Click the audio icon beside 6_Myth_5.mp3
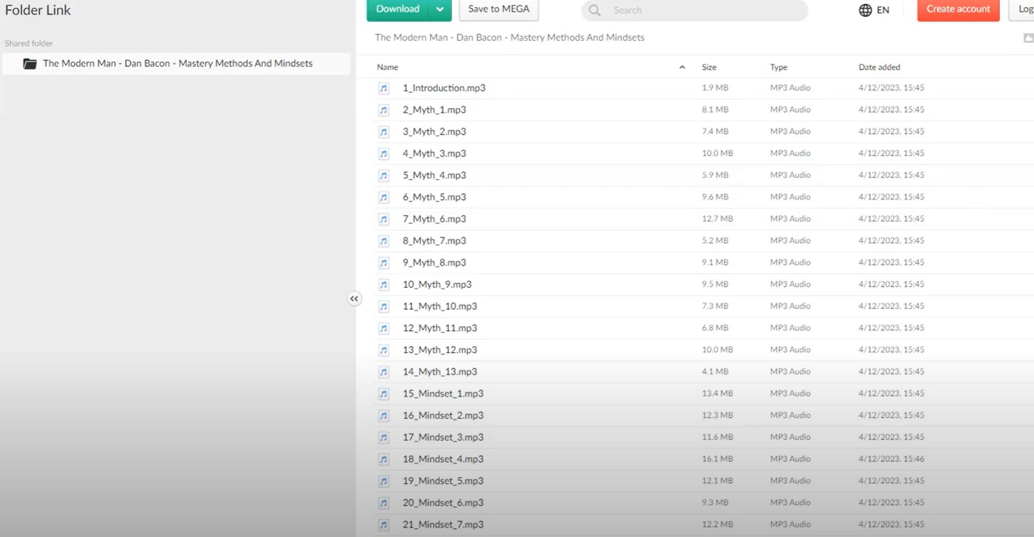This screenshot has width=1034, height=537. pos(383,198)
